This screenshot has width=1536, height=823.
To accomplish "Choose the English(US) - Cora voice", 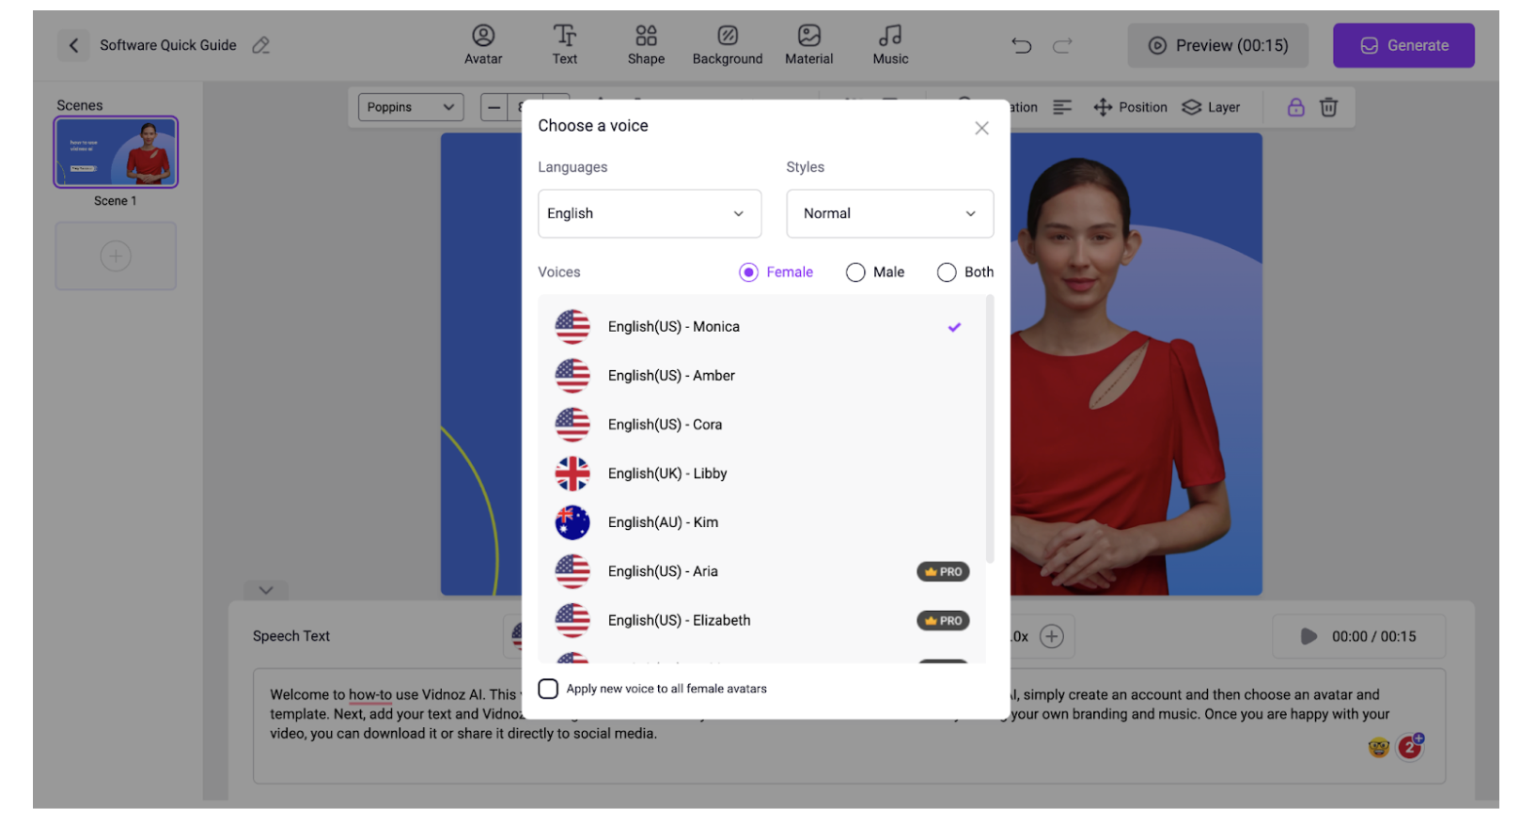I will click(x=761, y=425).
